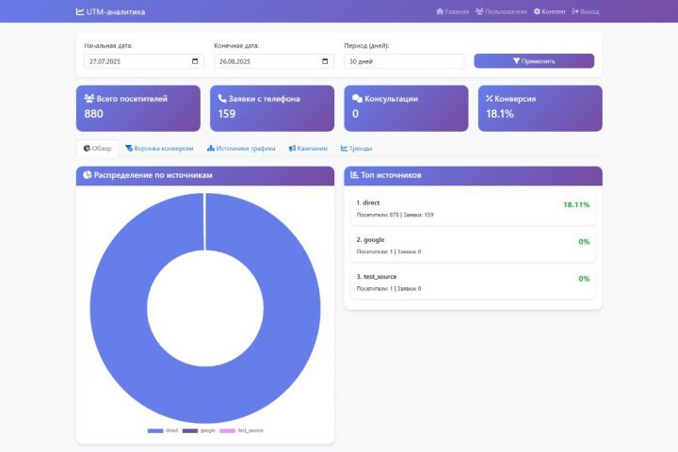
Task: Click 0% value in test_source row
Action: [584, 279]
